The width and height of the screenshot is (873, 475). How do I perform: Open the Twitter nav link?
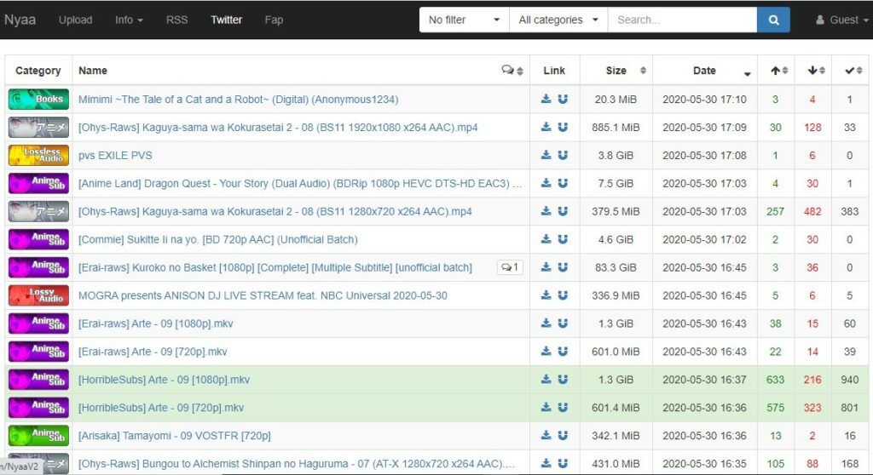click(226, 20)
